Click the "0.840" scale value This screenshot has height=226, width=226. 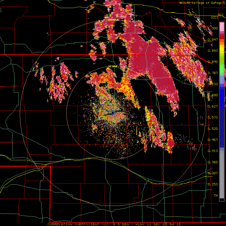(213, 62)
